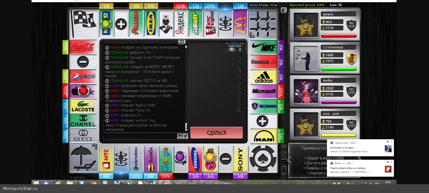Select the Samsung company tile
The image size is (429, 193).
point(195,159)
